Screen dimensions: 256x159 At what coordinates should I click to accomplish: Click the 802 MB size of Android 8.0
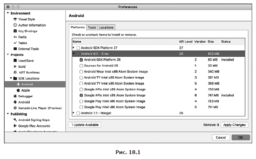(213, 54)
